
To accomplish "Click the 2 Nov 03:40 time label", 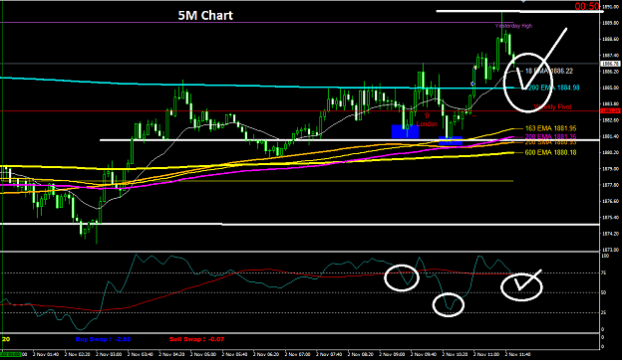I will pos(140,354).
